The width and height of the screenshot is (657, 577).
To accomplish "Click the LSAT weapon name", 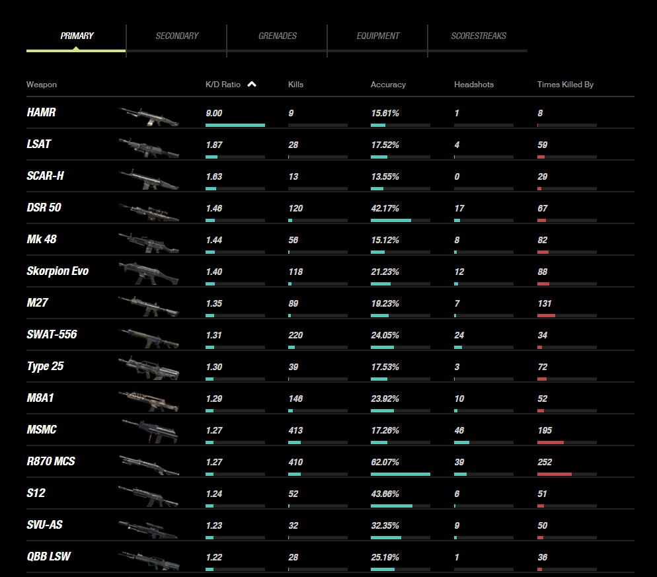I will pyautogui.click(x=39, y=144).
